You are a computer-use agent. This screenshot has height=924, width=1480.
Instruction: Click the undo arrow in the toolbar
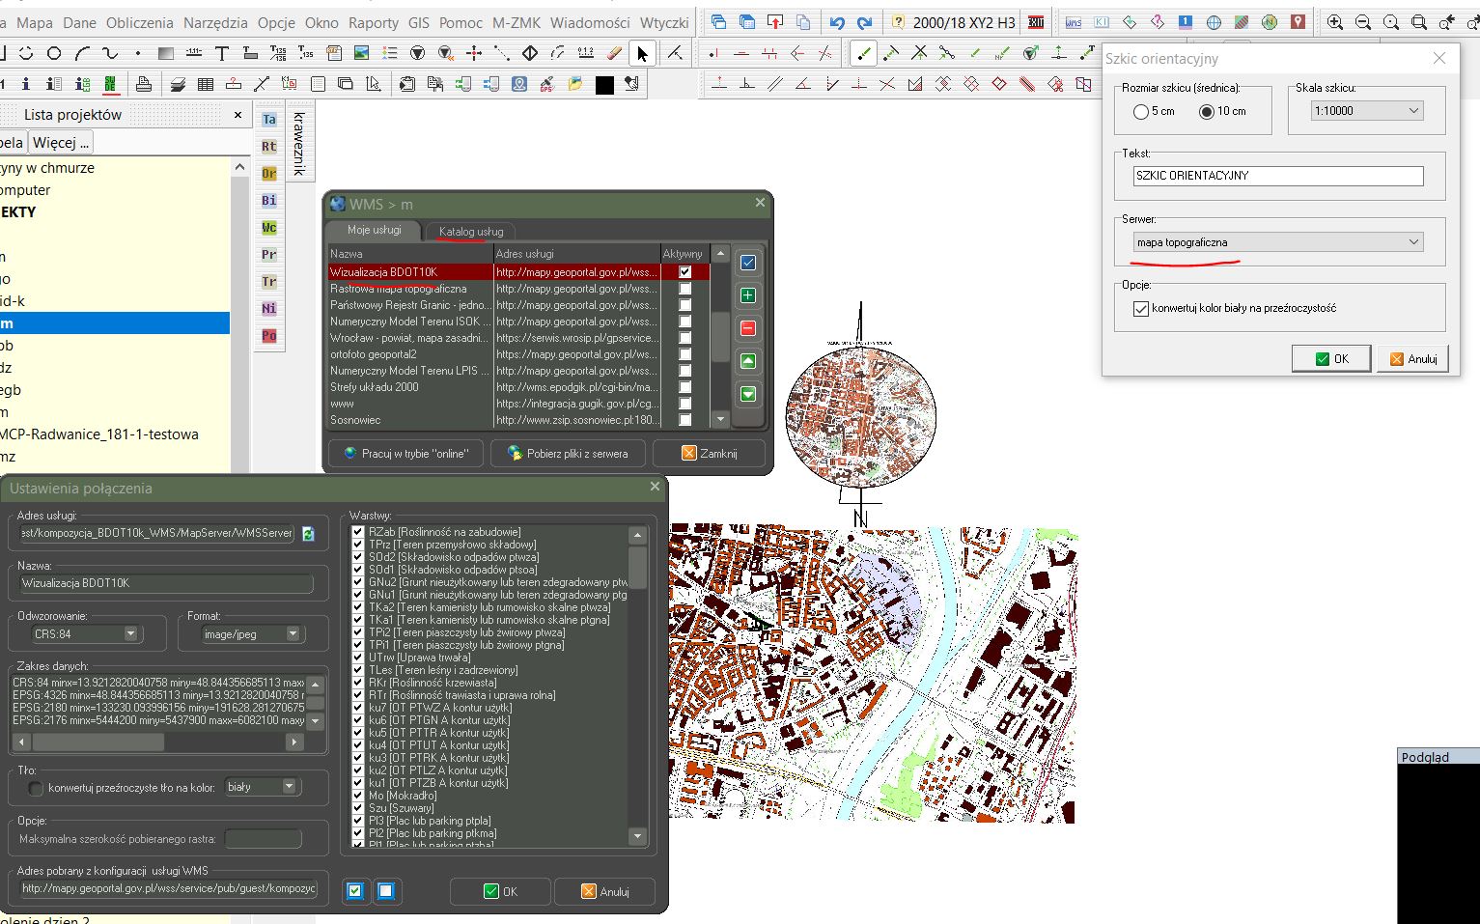coord(837,22)
